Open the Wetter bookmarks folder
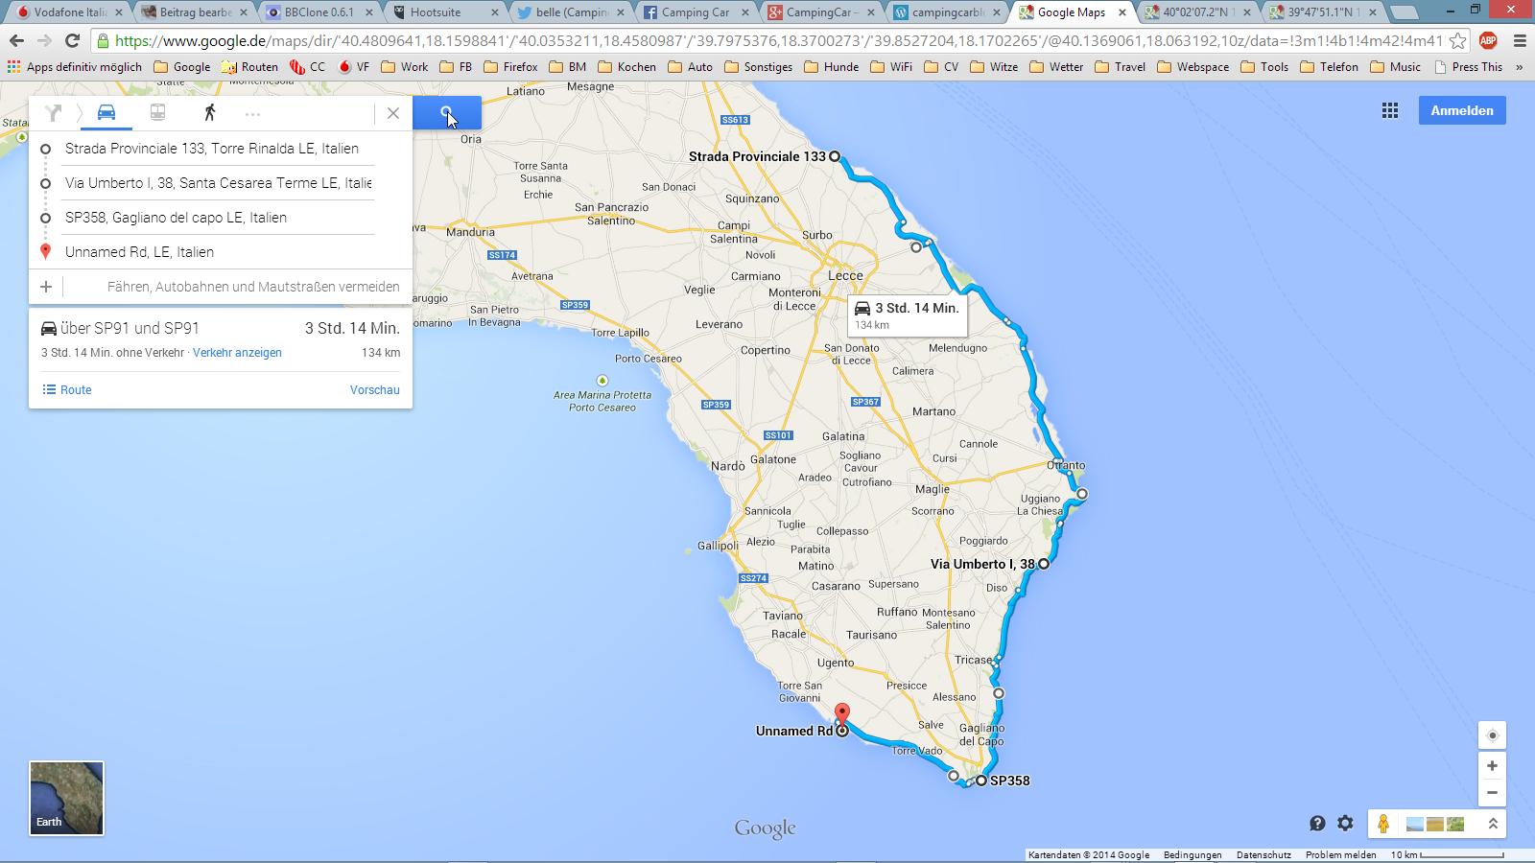The image size is (1535, 863). 1055,67
